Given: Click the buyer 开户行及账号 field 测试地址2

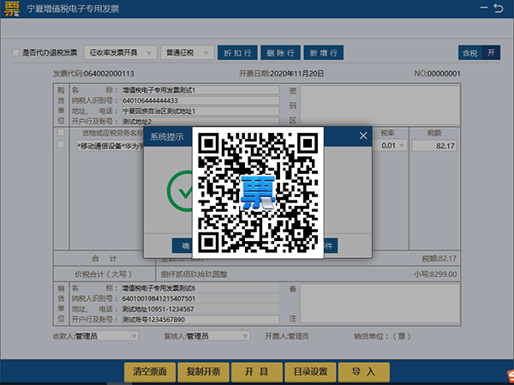Looking at the screenshot, I should [x=200, y=122].
